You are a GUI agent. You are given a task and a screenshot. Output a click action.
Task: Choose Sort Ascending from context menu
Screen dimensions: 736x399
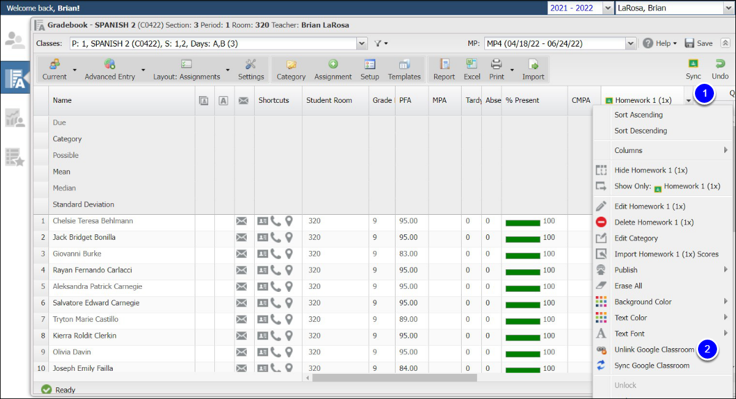click(x=638, y=114)
